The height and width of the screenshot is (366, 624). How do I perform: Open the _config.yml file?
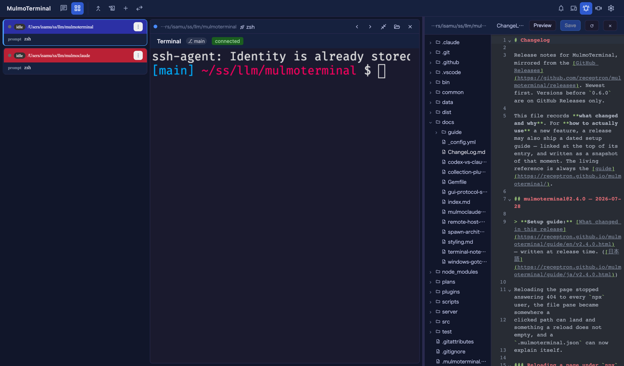coord(458,142)
